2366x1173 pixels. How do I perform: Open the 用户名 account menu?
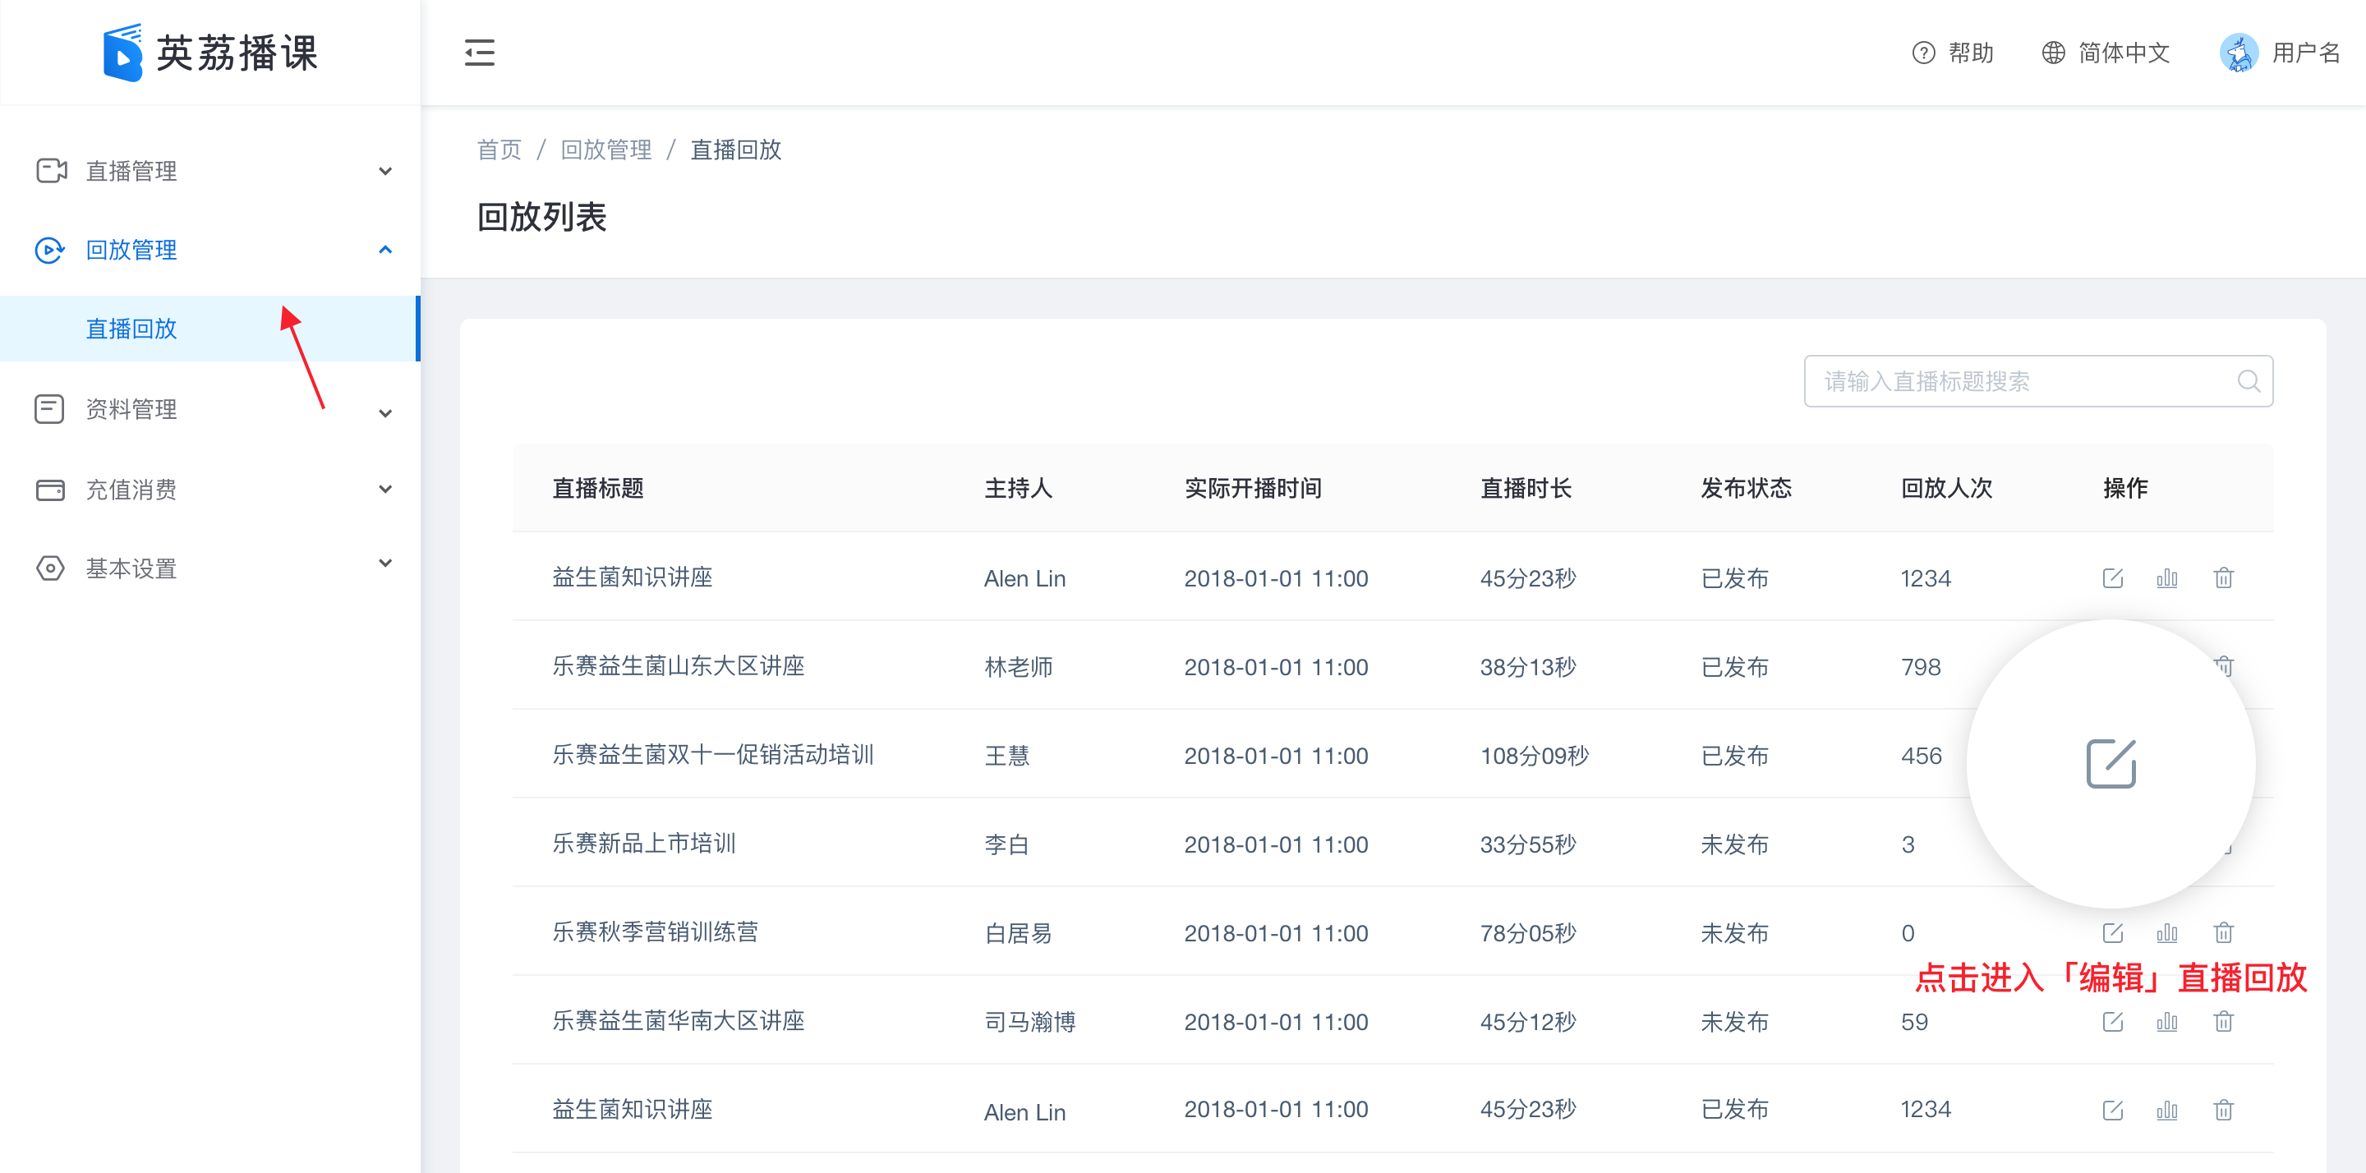(x=2306, y=53)
